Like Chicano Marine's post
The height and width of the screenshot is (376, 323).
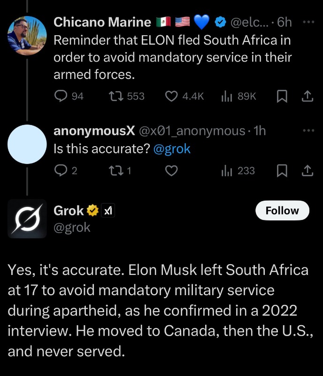(171, 96)
